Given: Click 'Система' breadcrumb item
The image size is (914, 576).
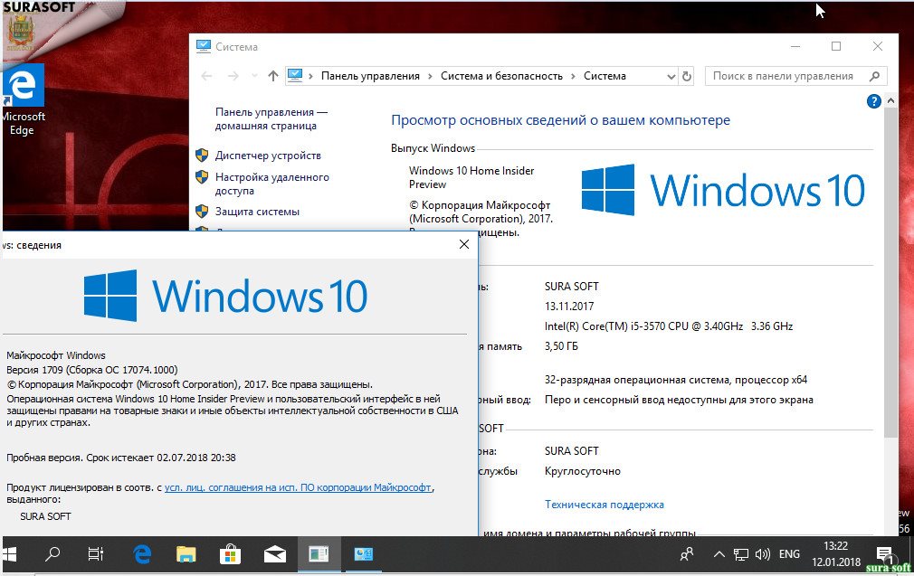Looking at the screenshot, I should point(605,76).
